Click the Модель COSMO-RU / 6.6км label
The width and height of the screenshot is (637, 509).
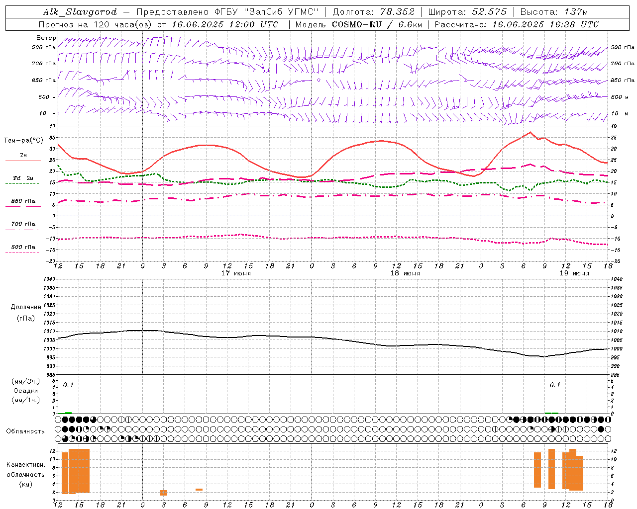point(358,24)
